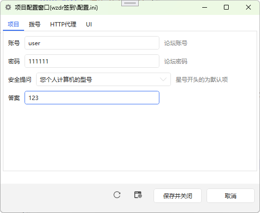Open the HTTP代理 tab

pyautogui.click(x=63, y=25)
